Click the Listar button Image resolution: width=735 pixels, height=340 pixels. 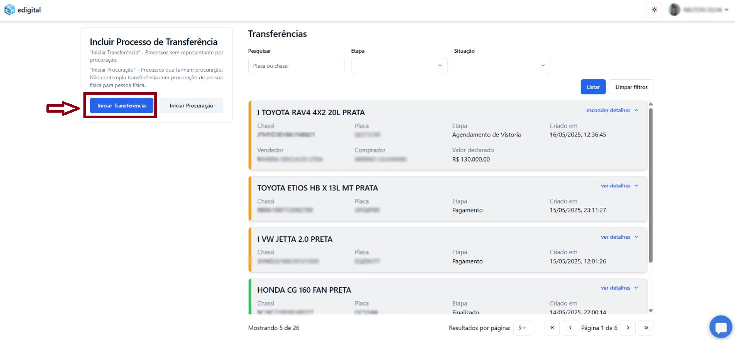click(593, 87)
